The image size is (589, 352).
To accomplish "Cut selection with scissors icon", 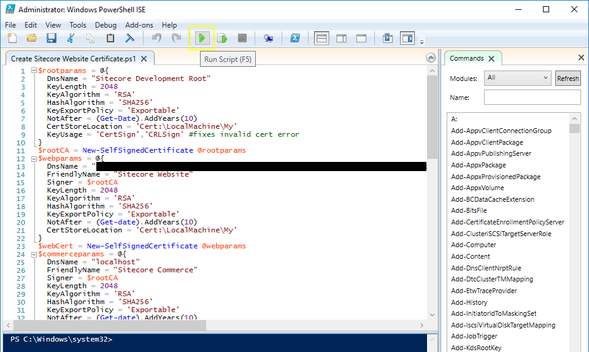I will pos(71,38).
